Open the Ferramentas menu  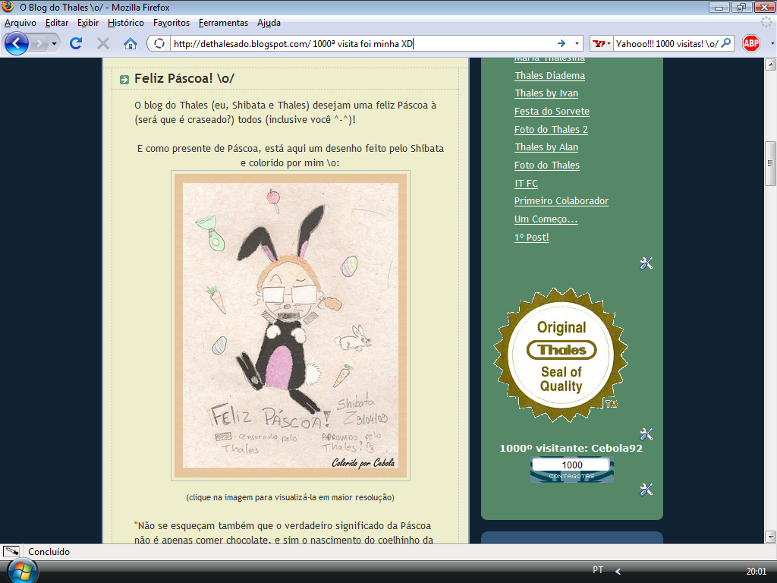click(223, 23)
